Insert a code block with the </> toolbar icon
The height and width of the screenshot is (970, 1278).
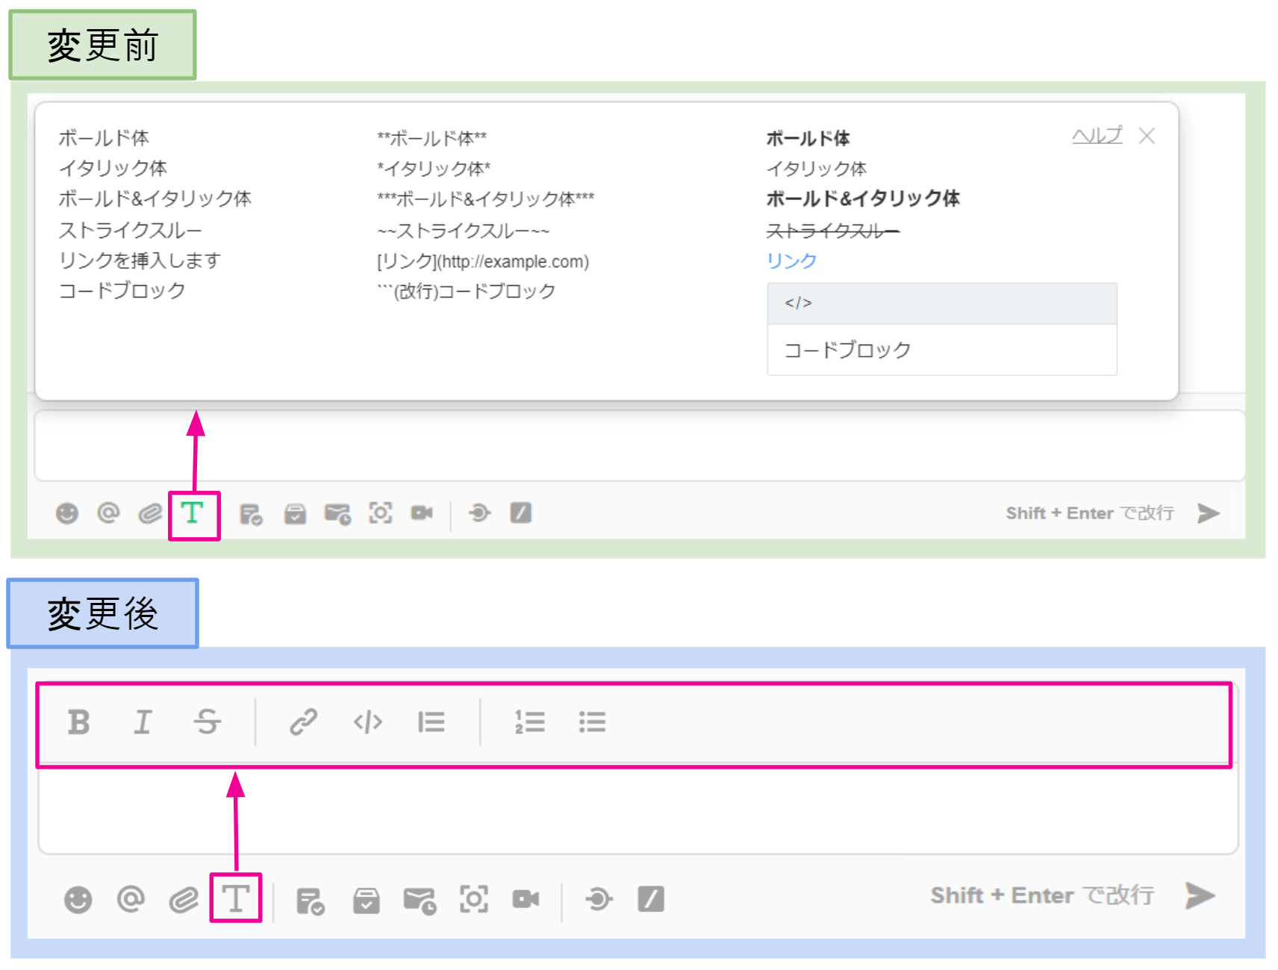tap(368, 722)
